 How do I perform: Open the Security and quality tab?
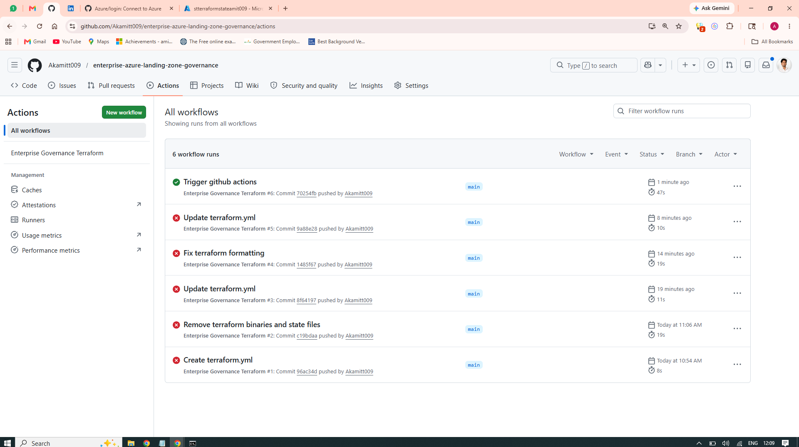[304, 86]
